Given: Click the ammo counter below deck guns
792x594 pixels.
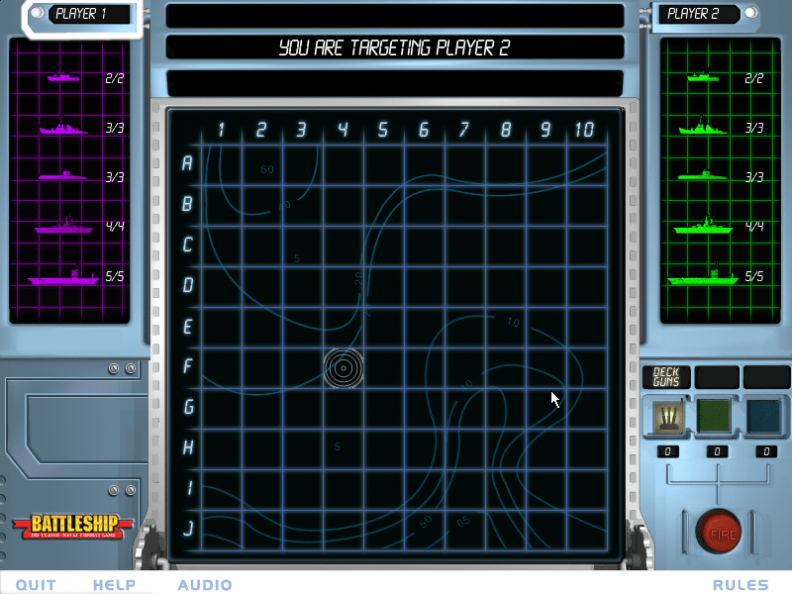Looking at the screenshot, I should coord(667,451).
